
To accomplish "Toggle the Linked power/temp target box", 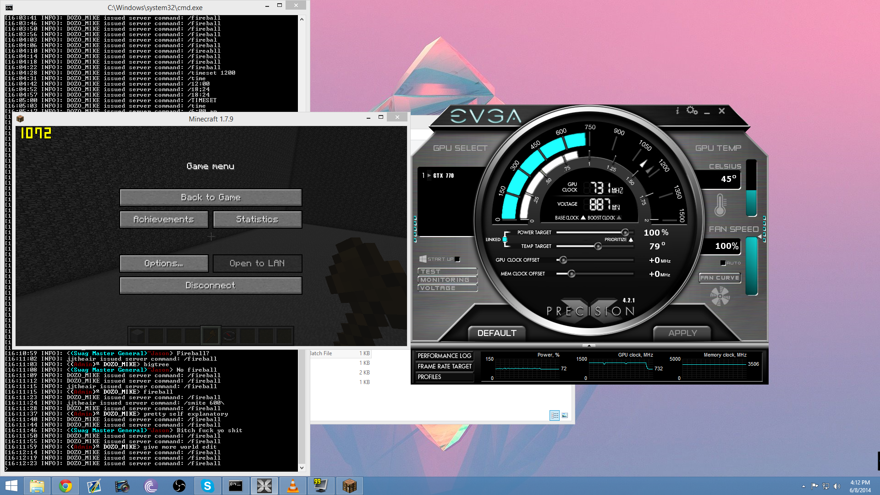I will [x=505, y=239].
